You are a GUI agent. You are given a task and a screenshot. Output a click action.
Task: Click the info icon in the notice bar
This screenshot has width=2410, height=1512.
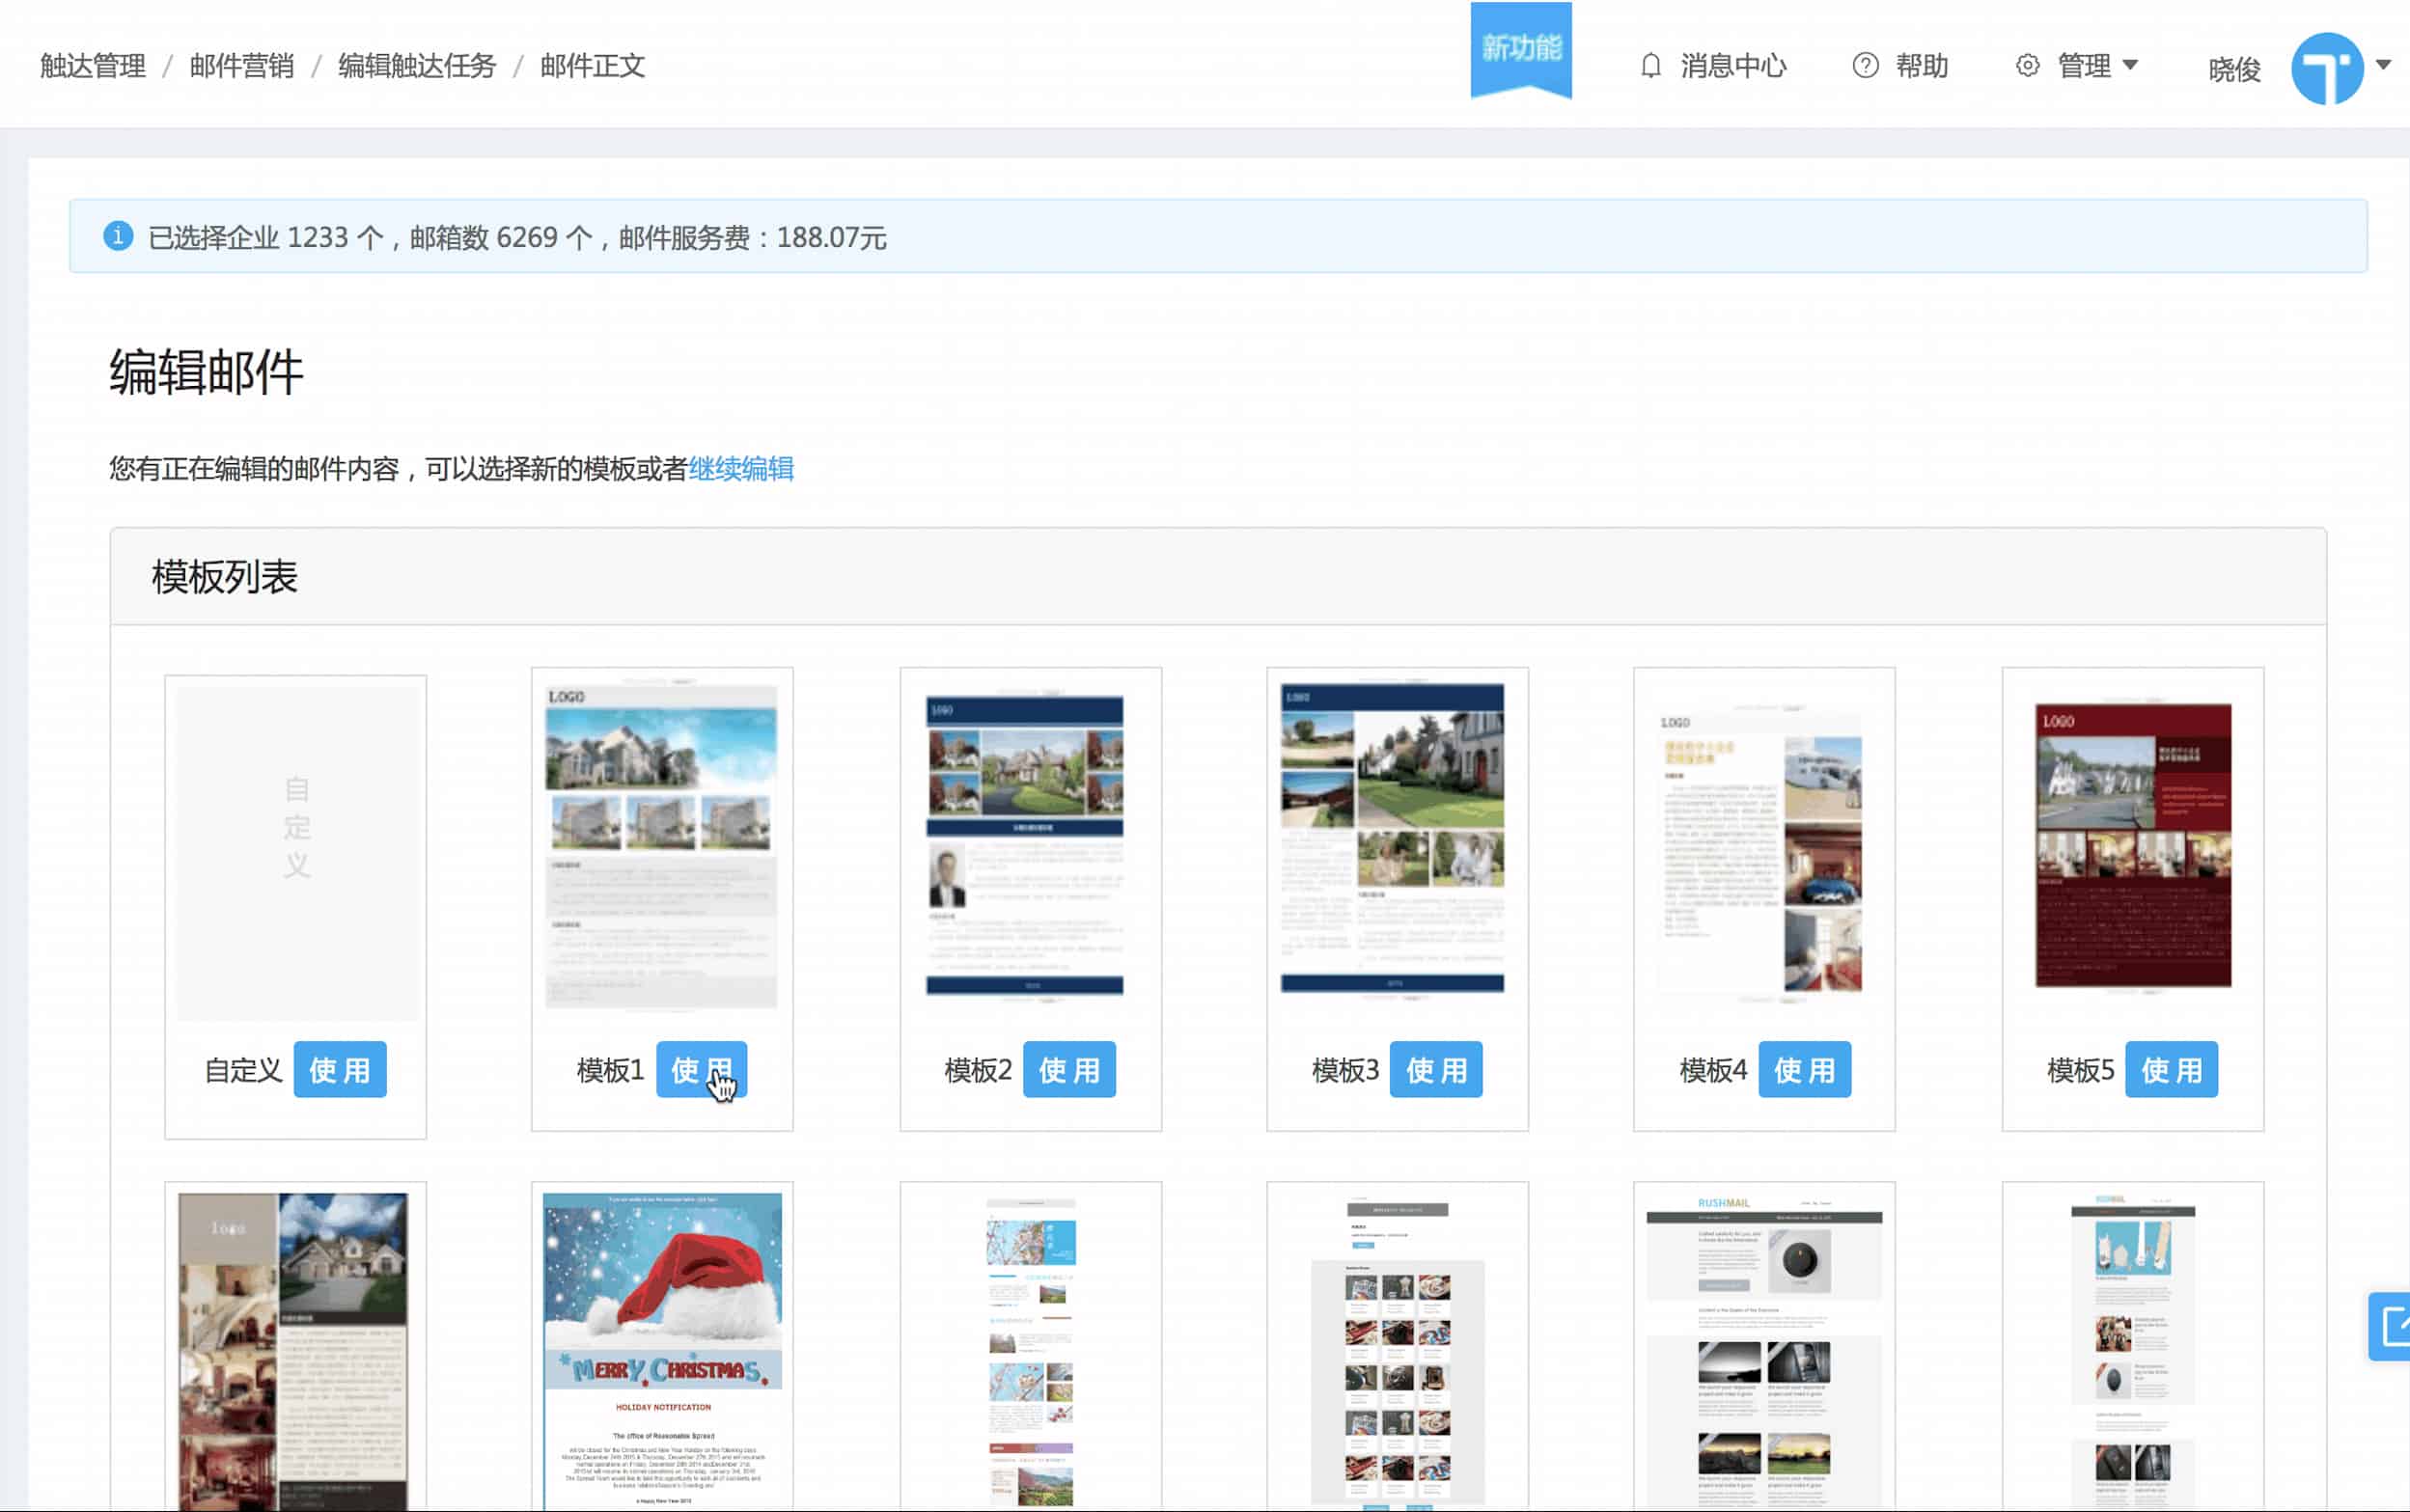pyautogui.click(x=118, y=236)
